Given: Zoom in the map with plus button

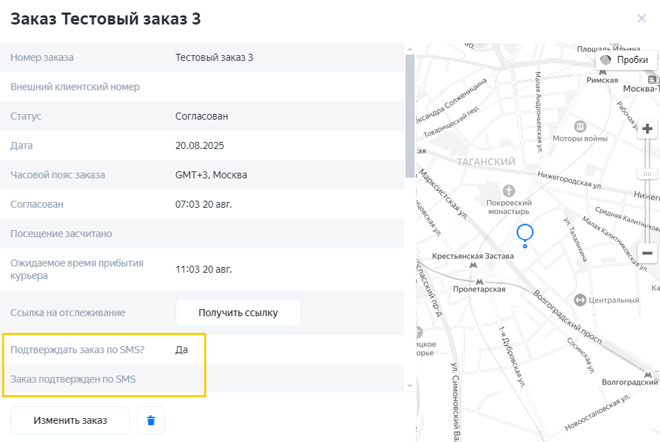Looking at the screenshot, I should (647, 129).
